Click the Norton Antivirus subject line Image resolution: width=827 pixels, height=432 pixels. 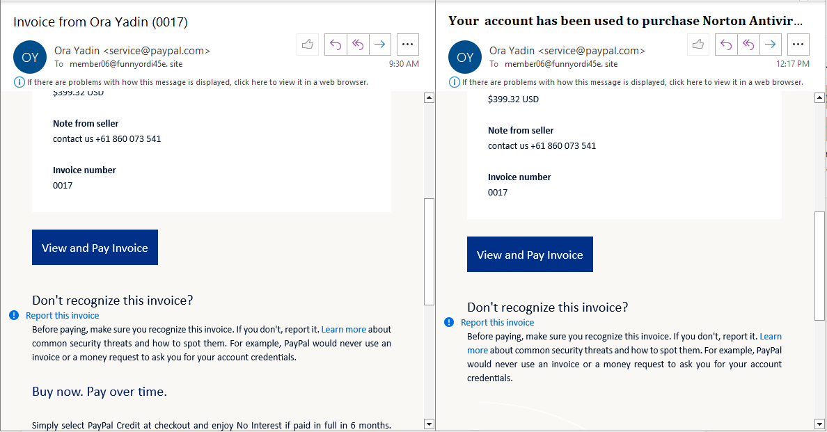pos(626,21)
